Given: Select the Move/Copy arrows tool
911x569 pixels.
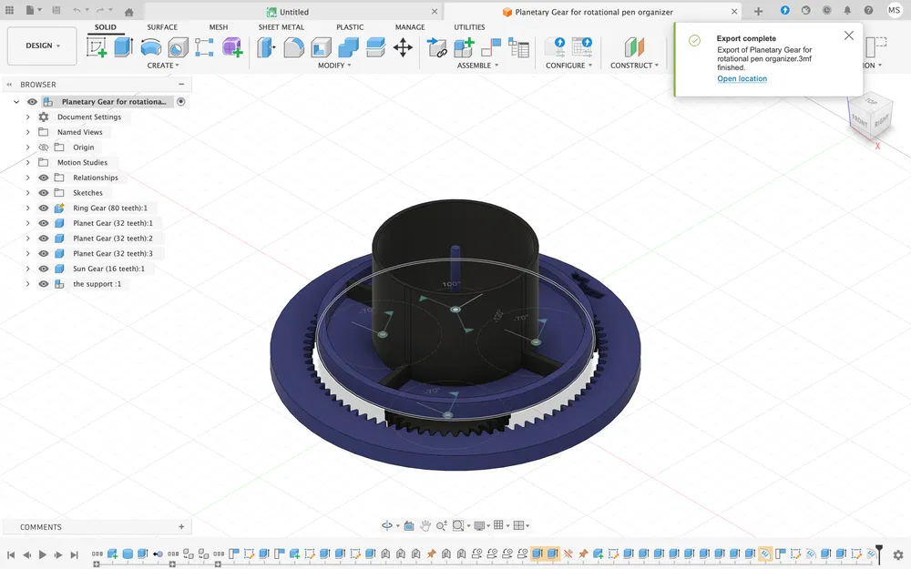Looking at the screenshot, I should 403,47.
